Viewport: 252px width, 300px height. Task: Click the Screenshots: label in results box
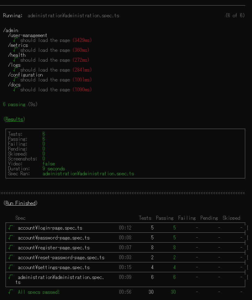23,159
